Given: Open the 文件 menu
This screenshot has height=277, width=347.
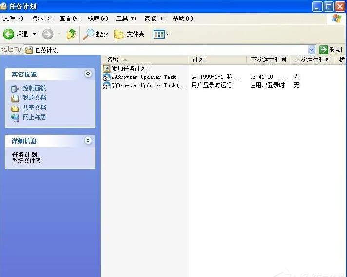Looking at the screenshot, I should pos(13,18).
